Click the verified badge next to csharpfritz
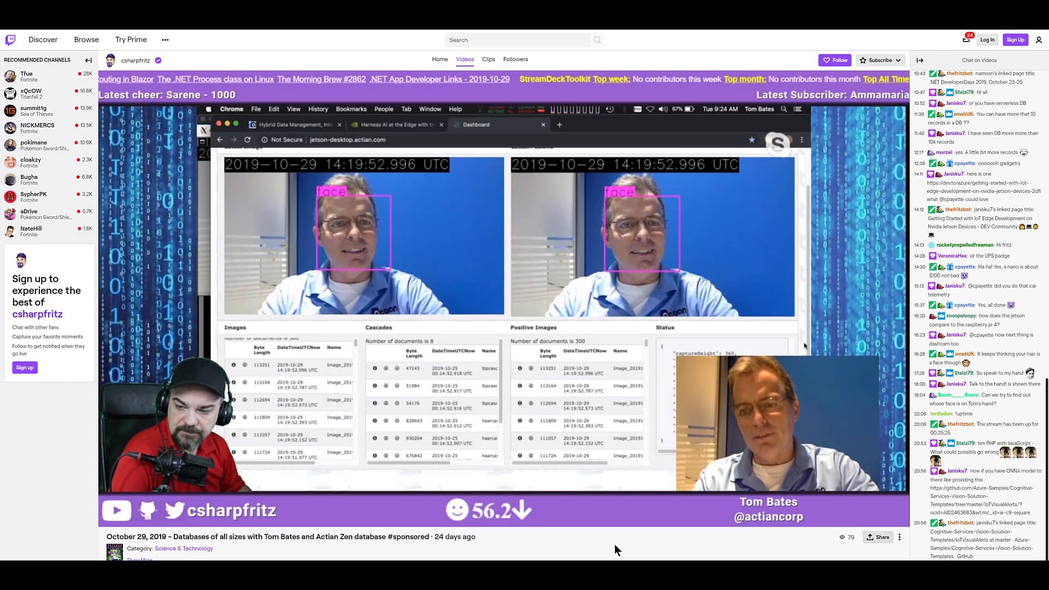Viewport: 1049px width, 590px height. pos(158,60)
